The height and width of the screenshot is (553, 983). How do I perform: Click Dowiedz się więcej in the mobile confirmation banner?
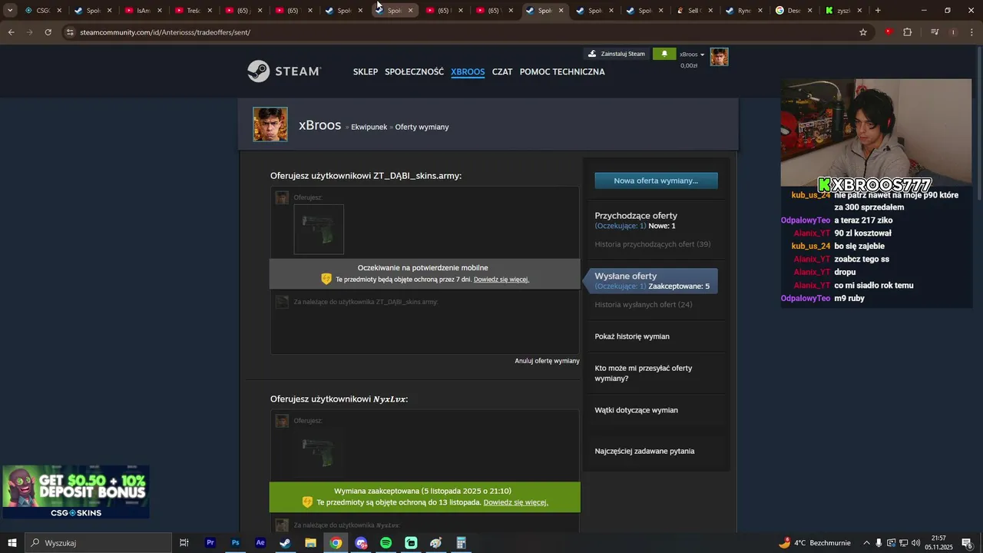(501, 280)
